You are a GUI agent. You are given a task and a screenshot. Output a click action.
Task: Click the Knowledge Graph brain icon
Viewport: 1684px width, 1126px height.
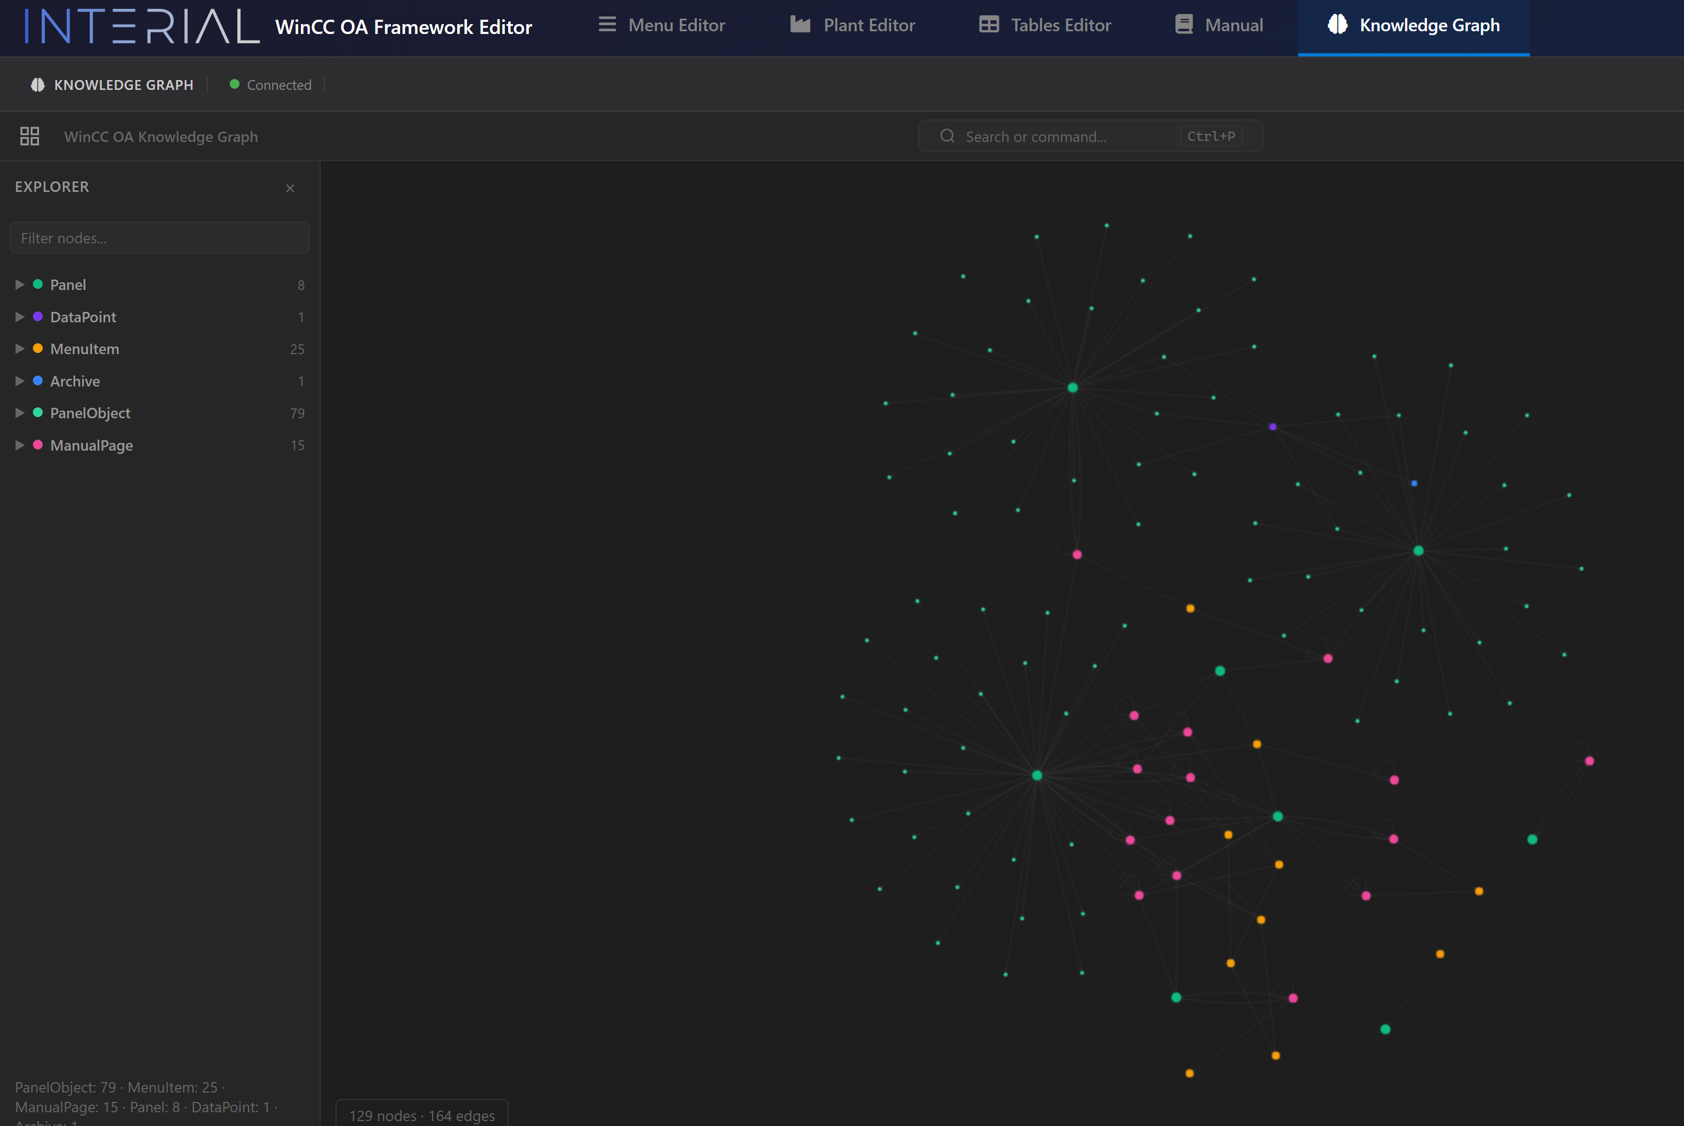point(1337,24)
